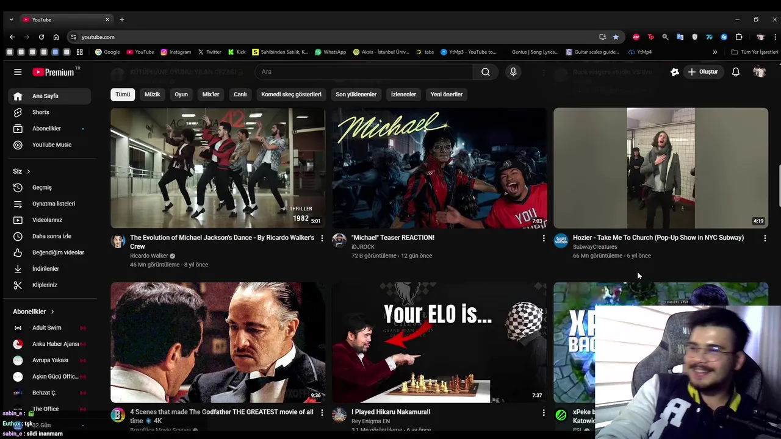Open Tüm Yer İşaretleri folder
Screen dimensions: 781x439
click(x=755, y=52)
